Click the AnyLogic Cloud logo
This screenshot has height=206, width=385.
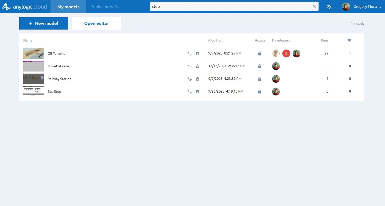point(24,7)
